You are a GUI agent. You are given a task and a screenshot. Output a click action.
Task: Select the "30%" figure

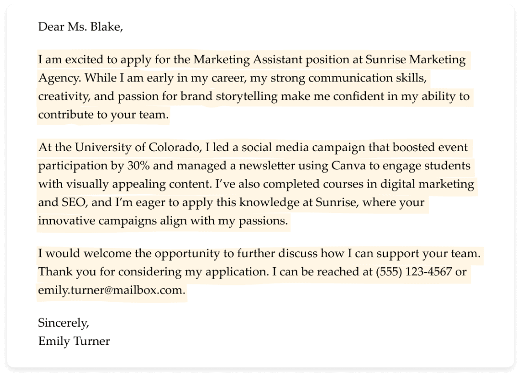click(138, 165)
